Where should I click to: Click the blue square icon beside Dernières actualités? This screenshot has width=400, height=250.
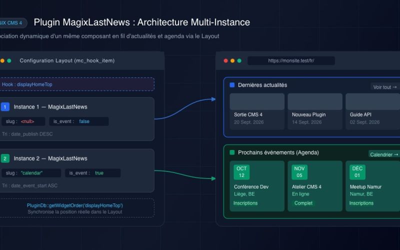[232, 85]
